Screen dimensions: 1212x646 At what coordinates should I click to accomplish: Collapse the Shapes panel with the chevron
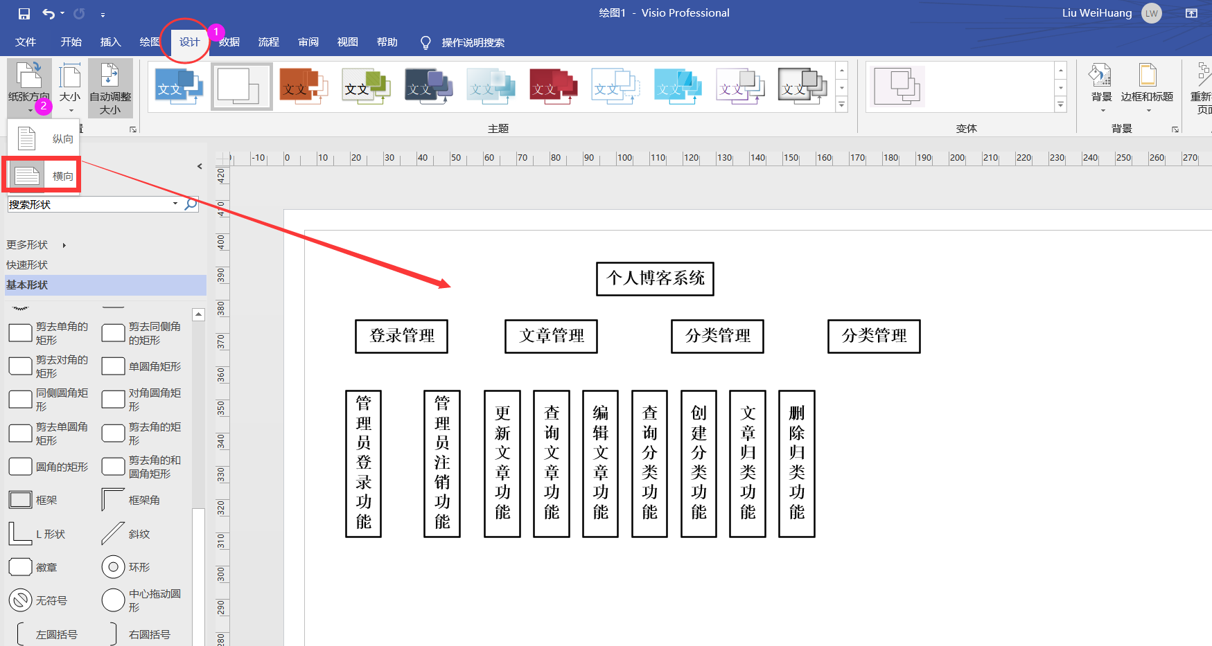(x=200, y=166)
